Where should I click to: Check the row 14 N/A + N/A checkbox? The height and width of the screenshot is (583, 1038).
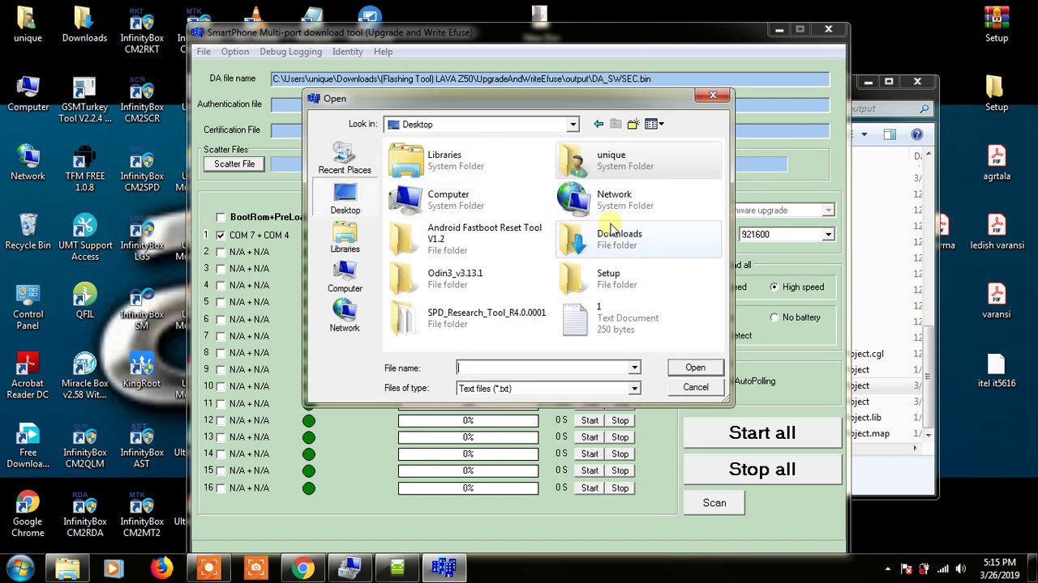pos(221,453)
